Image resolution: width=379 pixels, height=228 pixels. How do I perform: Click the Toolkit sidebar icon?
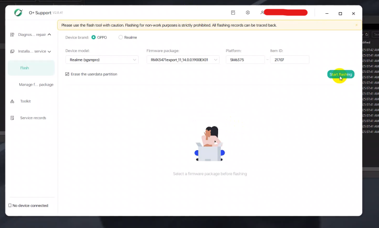(12, 101)
